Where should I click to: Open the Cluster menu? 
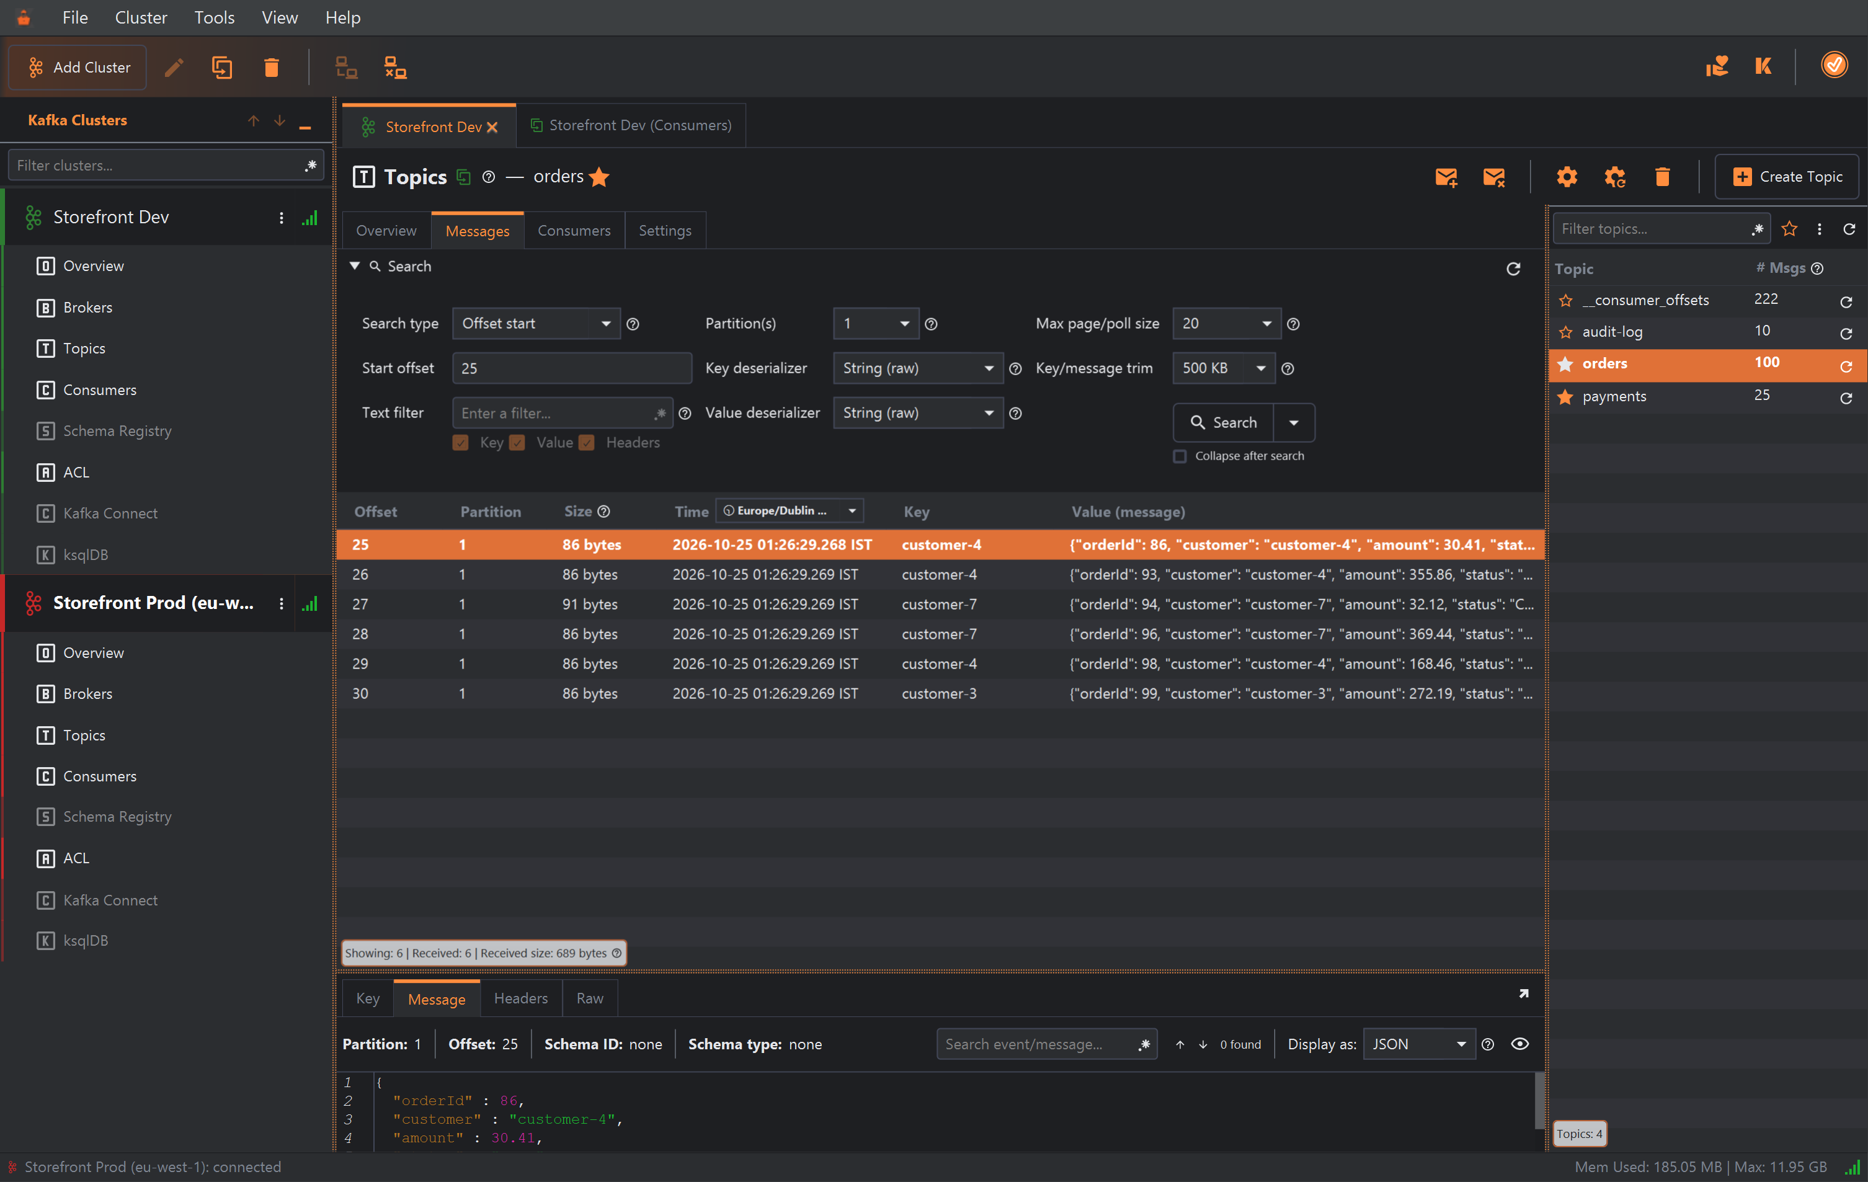click(140, 17)
